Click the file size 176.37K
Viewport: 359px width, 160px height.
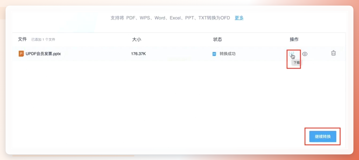[x=138, y=54]
